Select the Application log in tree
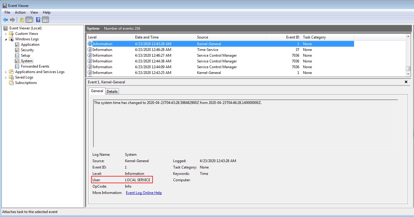Screen dimensions: 414x217 tap(30, 45)
